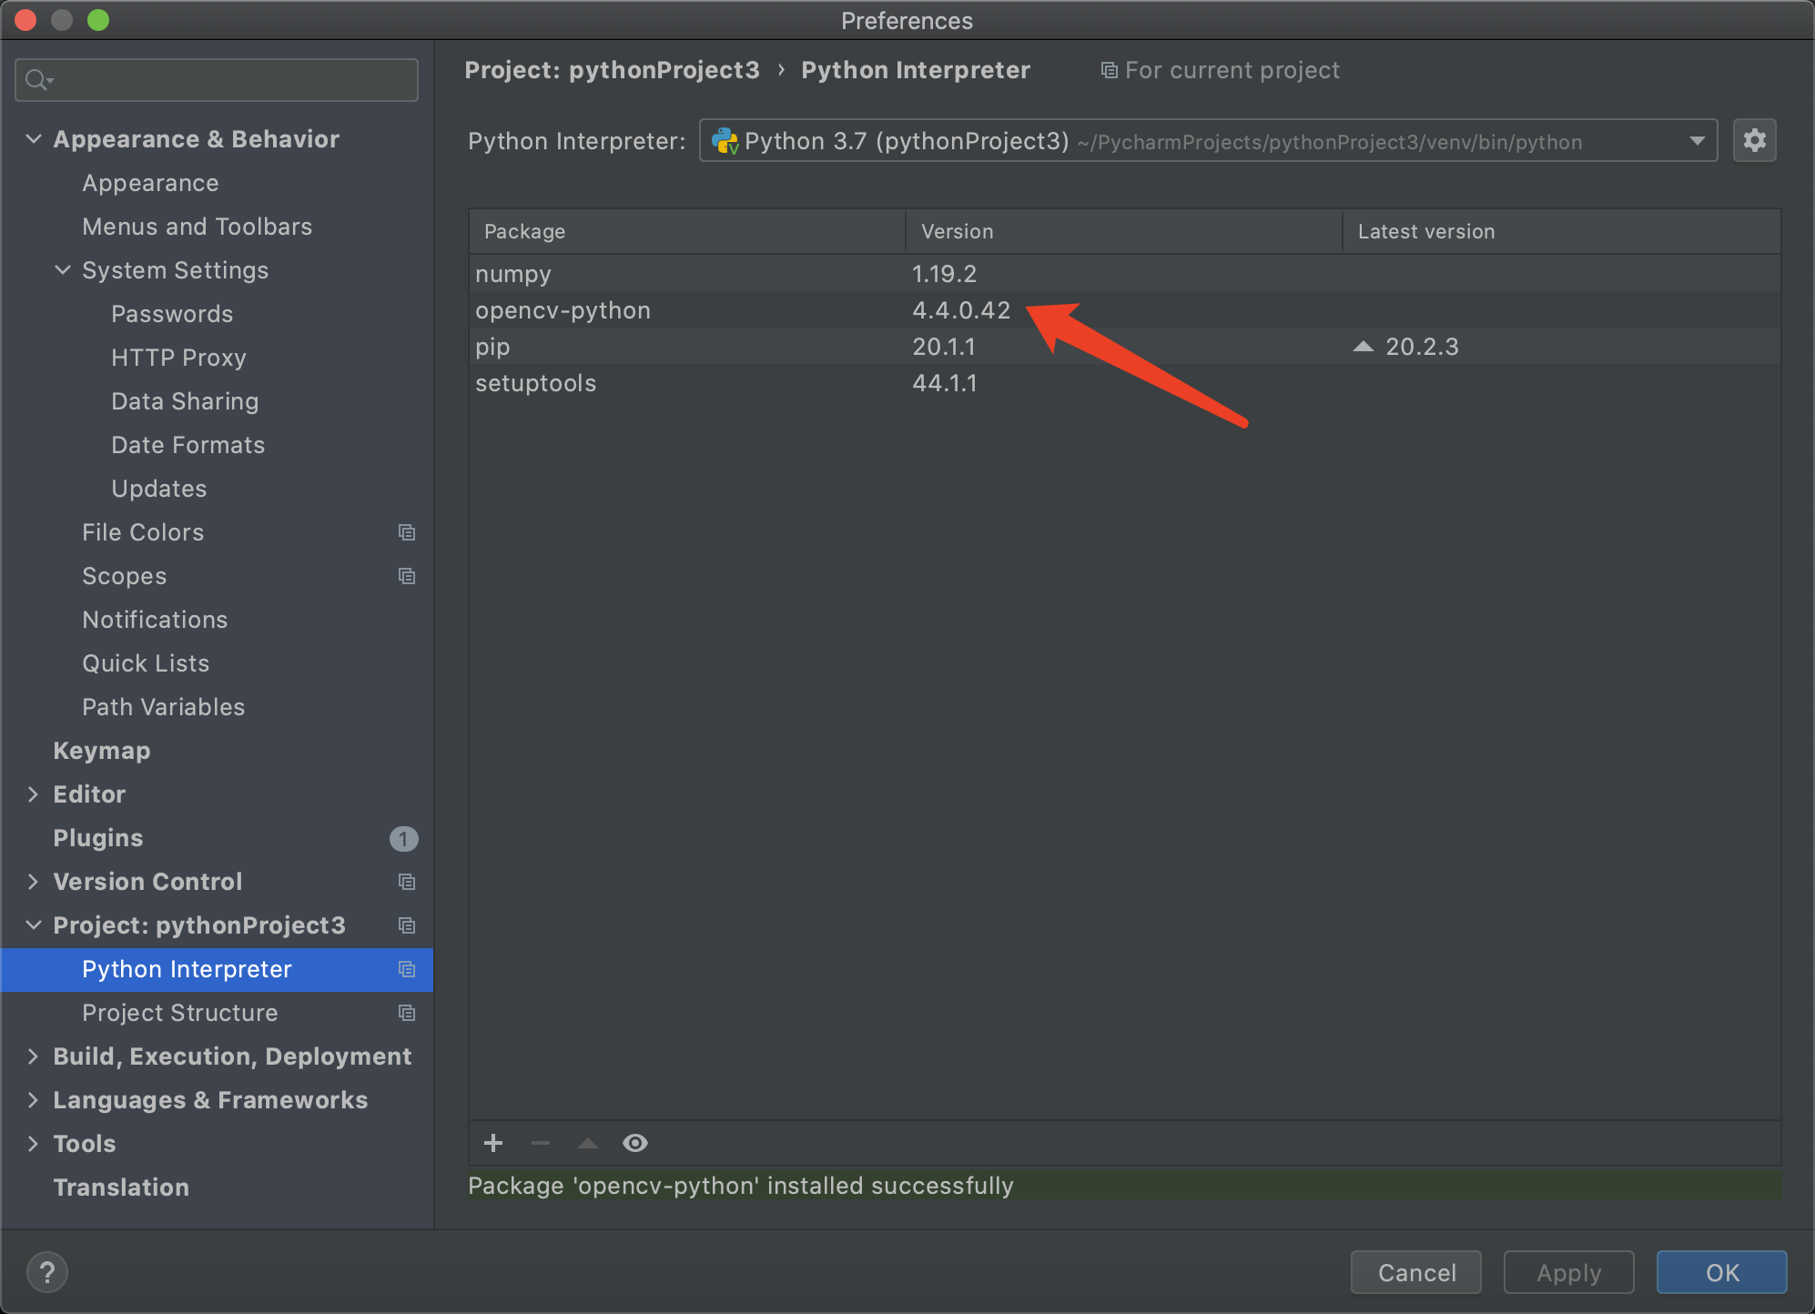
Task: Click project-level icon beside File Colors
Action: (x=407, y=532)
